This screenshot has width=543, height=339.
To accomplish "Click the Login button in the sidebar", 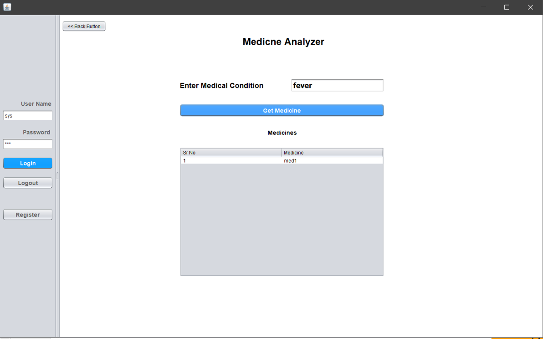I will pyautogui.click(x=27, y=163).
